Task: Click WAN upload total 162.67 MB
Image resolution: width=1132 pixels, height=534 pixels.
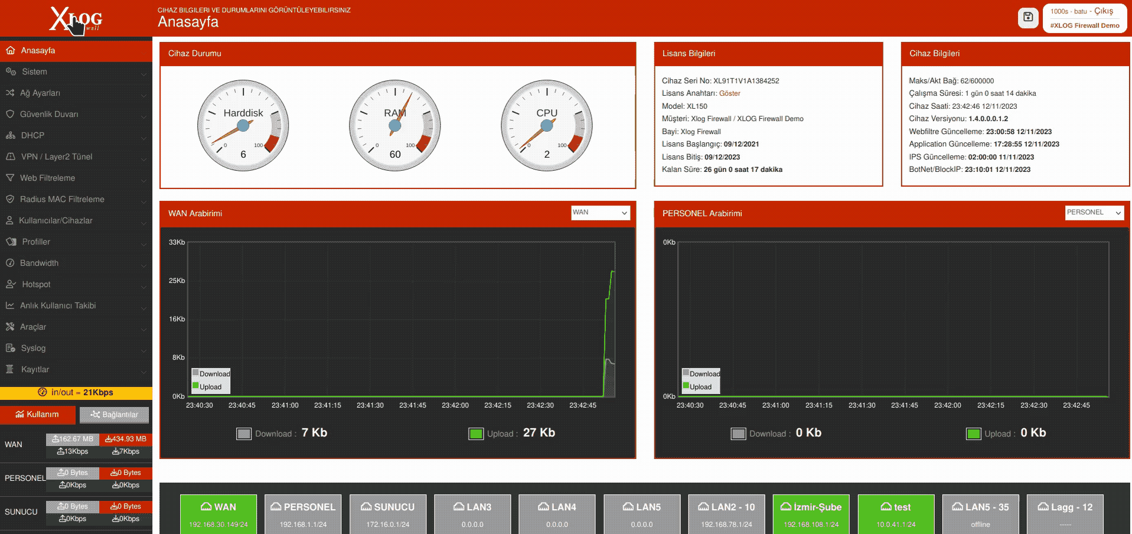Action: (x=73, y=439)
